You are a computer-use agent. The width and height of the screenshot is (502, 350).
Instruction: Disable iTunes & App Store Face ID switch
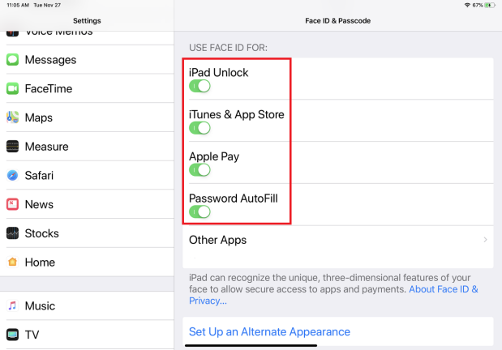[200, 128]
